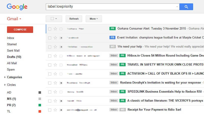The image size is (204, 114).
Task: Mark ACTIVISION email as important
Action: pos(61,74)
